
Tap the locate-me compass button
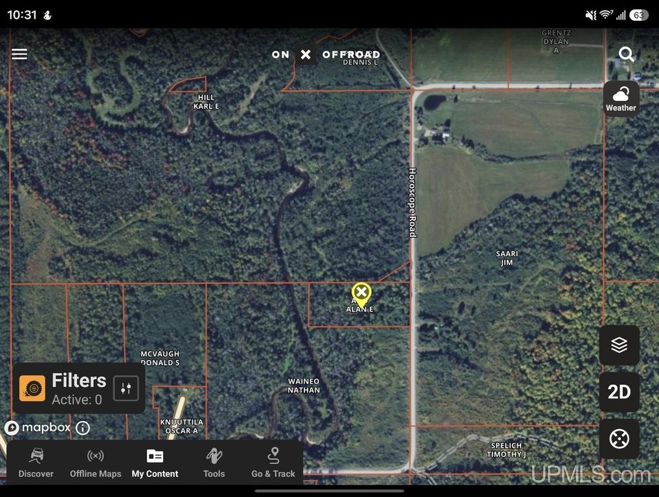click(619, 439)
